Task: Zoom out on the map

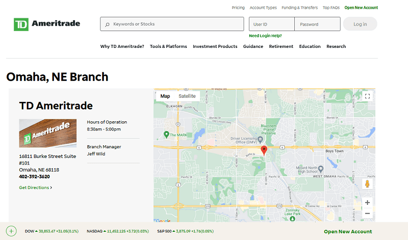Action: pyautogui.click(x=367, y=214)
